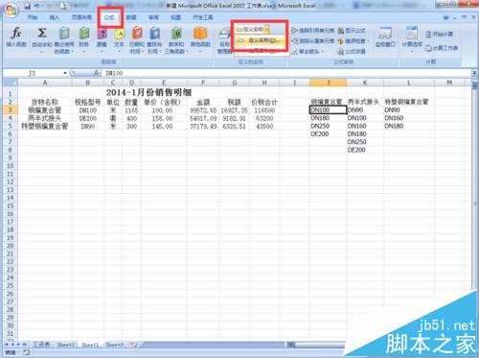The image size is (479, 358).
Task: Click the AutoSum sigma icon
Action: (42, 34)
